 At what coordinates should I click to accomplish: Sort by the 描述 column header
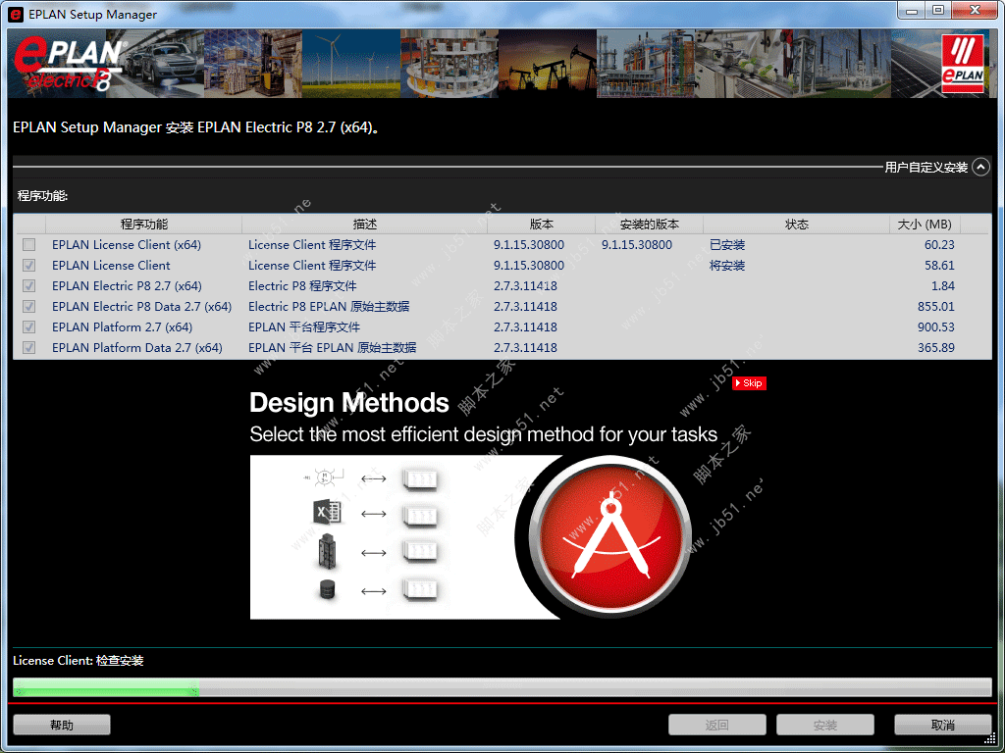pyautogui.click(x=365, y=225)
